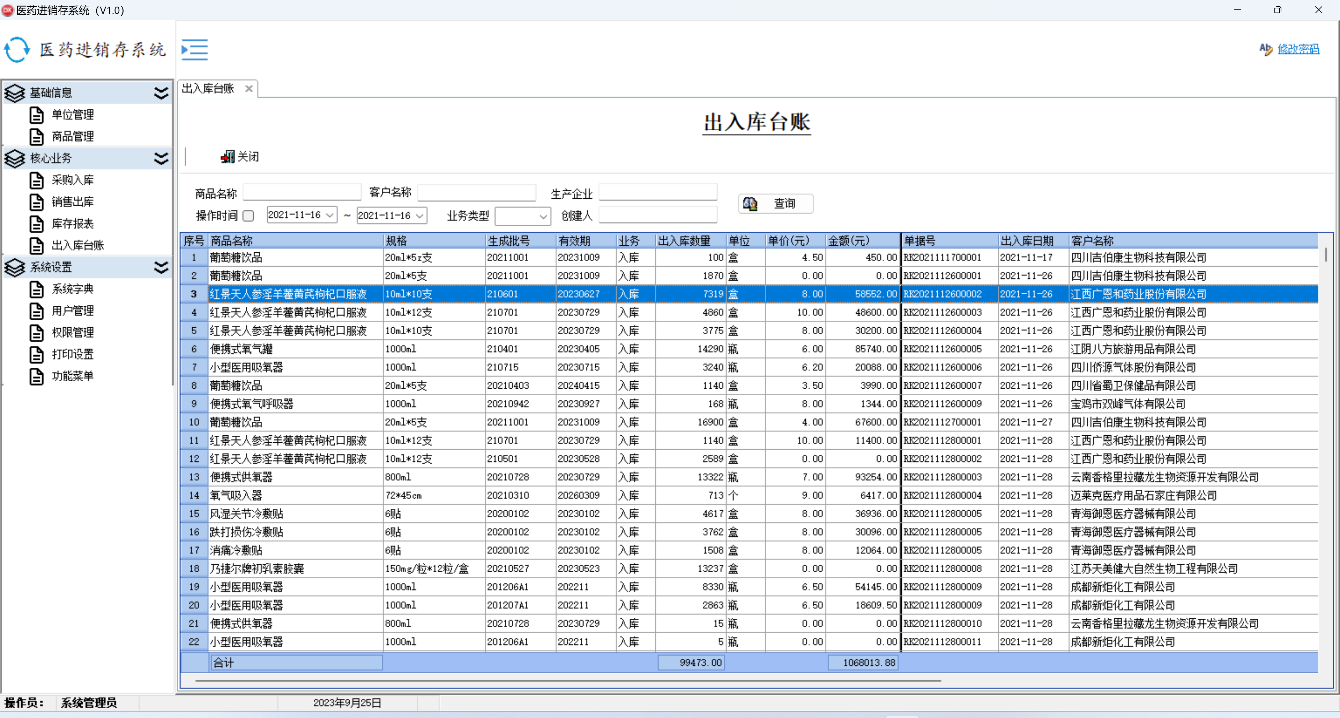Viewport: 1340px width, 718px height.
Task: Click the 修改密码 link
Action: click(x=1298, y=49)
